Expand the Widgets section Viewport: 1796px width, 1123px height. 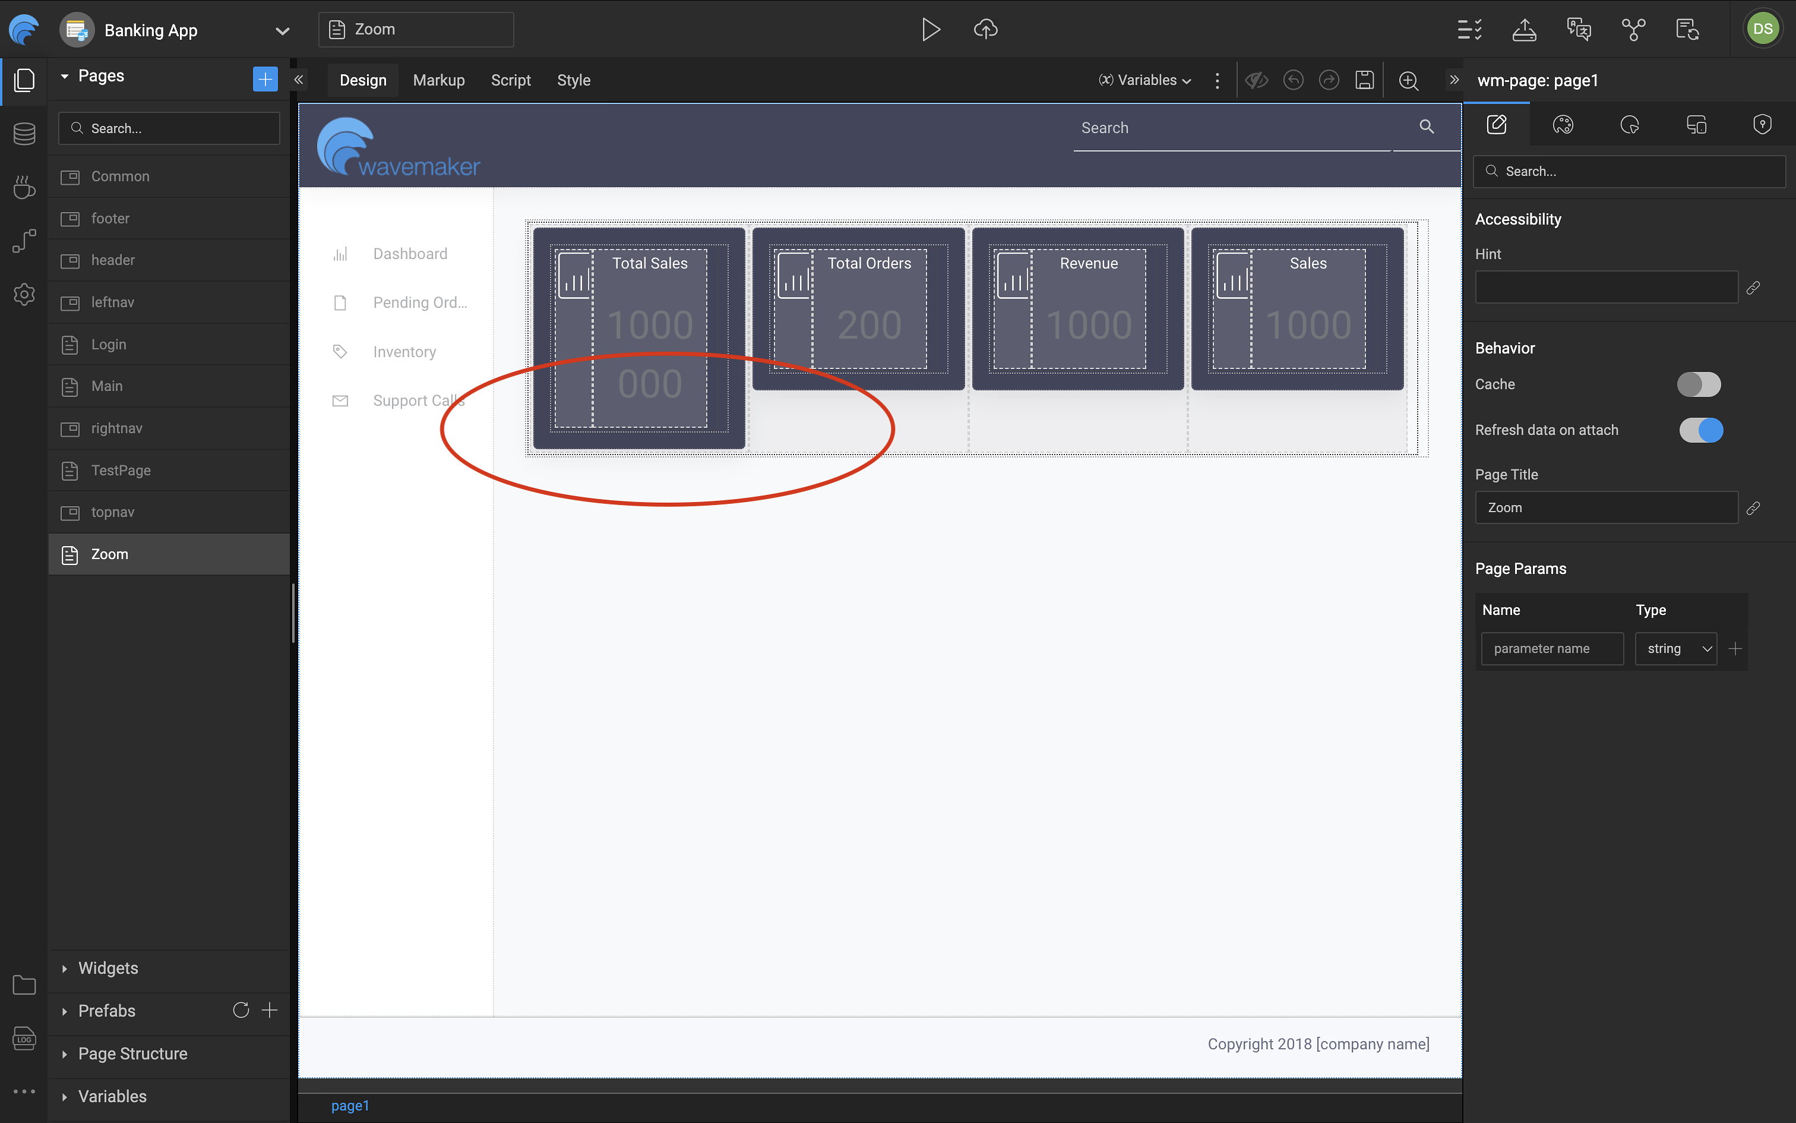click(x=108, y=968)
